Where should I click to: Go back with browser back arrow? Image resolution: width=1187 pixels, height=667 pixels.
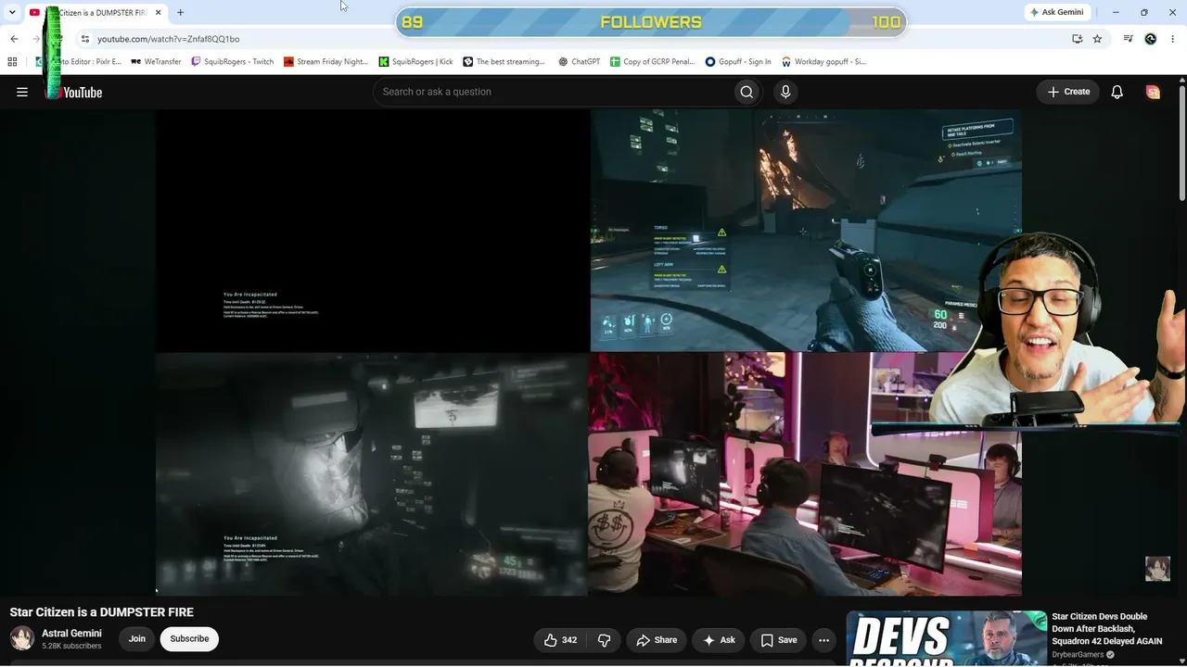[14, 39]
